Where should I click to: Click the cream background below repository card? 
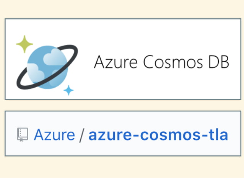click(122, 167)
